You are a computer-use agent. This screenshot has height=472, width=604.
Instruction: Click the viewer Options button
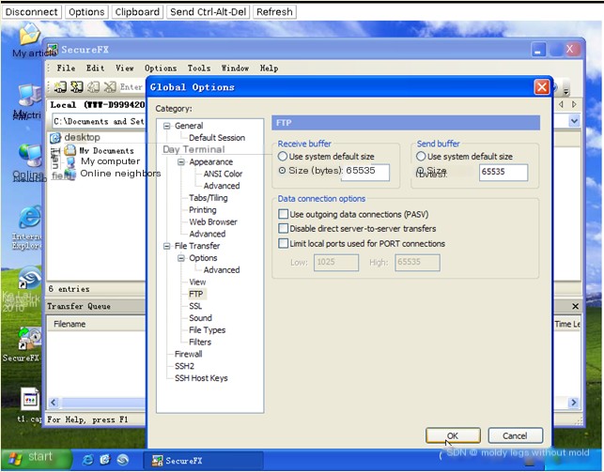coord(86,12)
